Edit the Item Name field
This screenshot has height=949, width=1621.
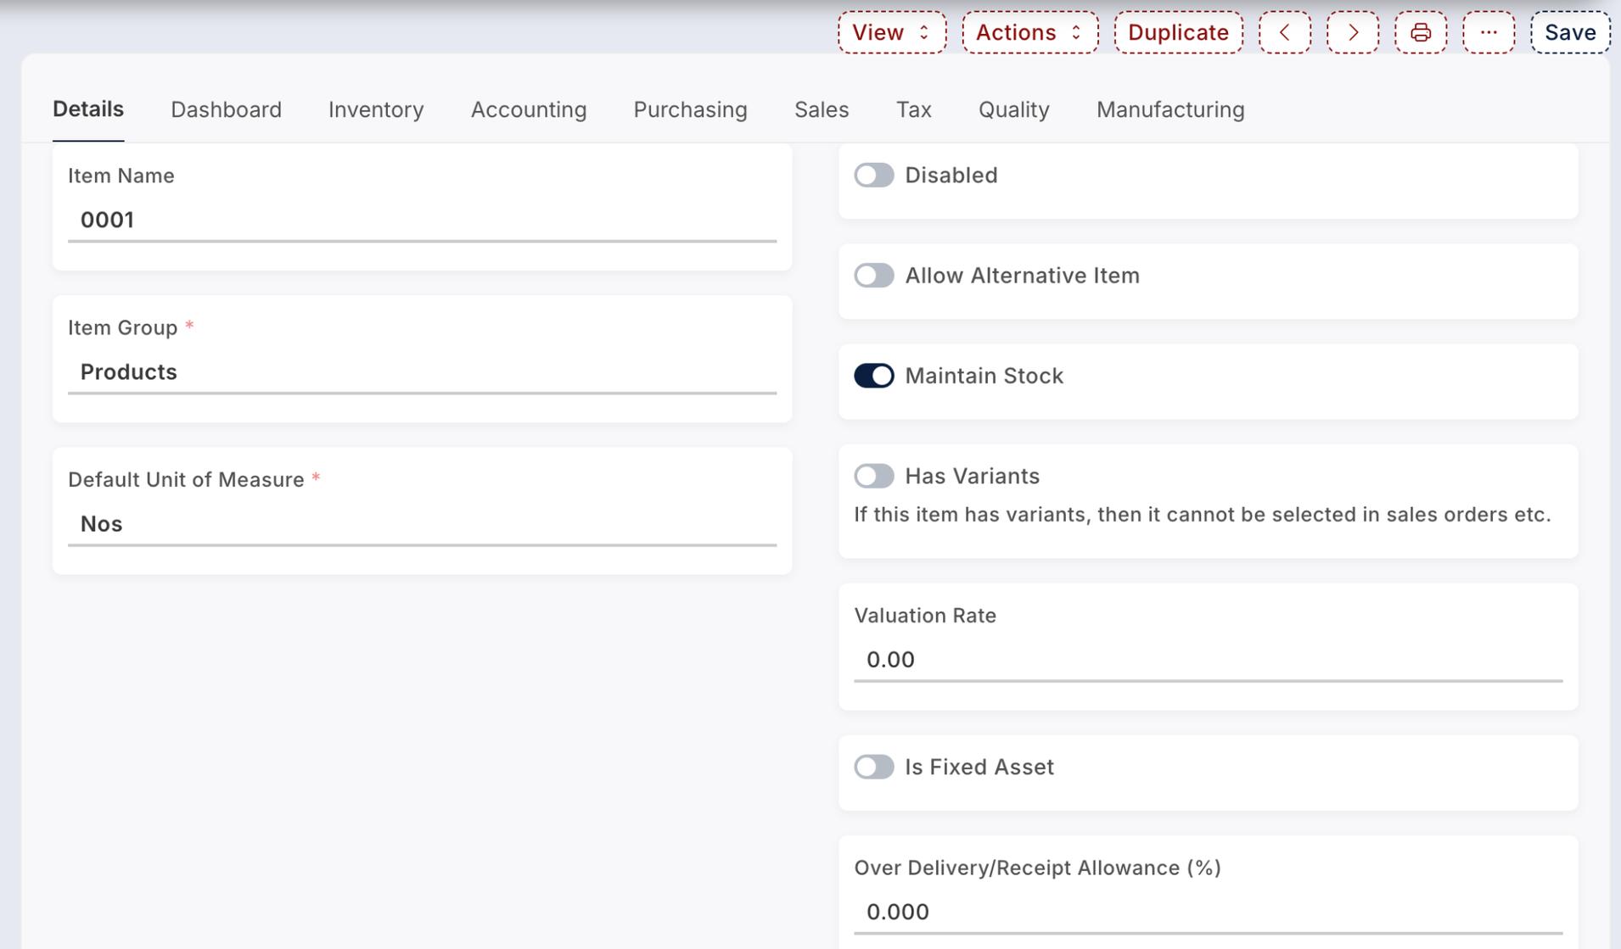tap(422, 221)
